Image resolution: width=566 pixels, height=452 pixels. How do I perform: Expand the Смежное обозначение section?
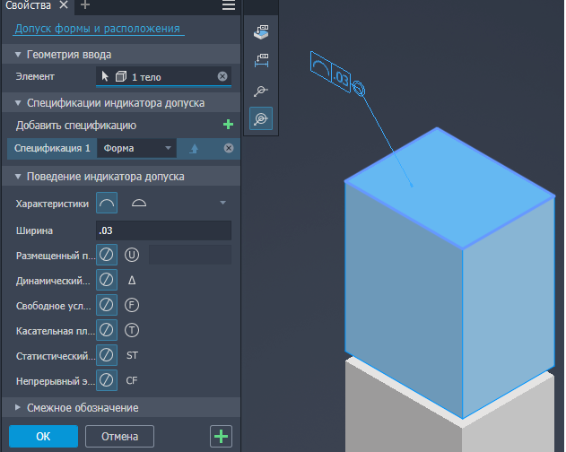coord(18,407)
